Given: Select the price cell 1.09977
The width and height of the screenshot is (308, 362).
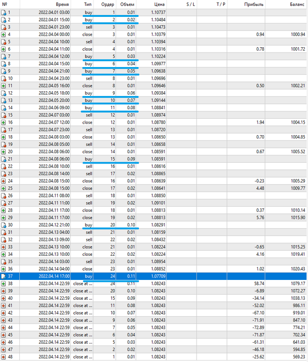Looking at the screenshot, I should coord(158,64).
